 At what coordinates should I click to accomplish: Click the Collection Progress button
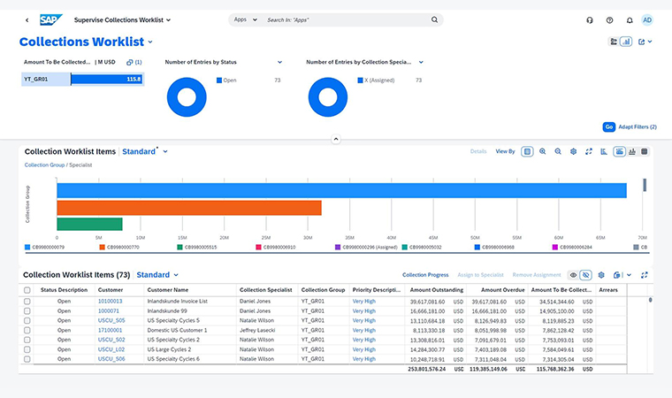pos(425,275)
